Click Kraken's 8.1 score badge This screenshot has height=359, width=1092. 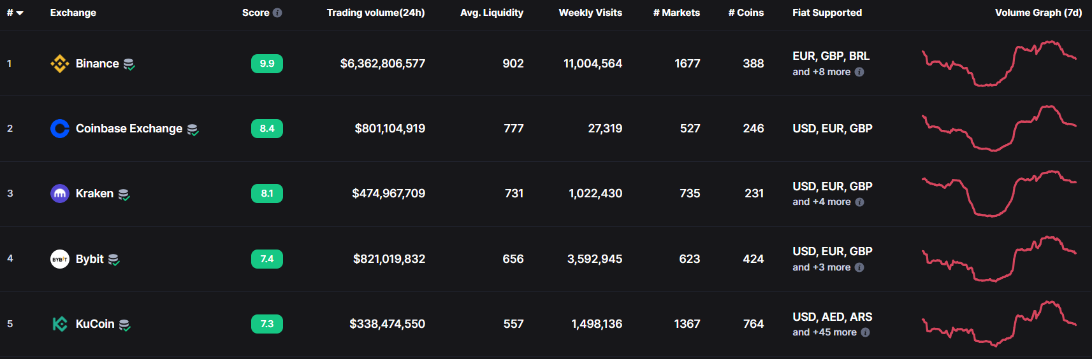coord(267,194)
